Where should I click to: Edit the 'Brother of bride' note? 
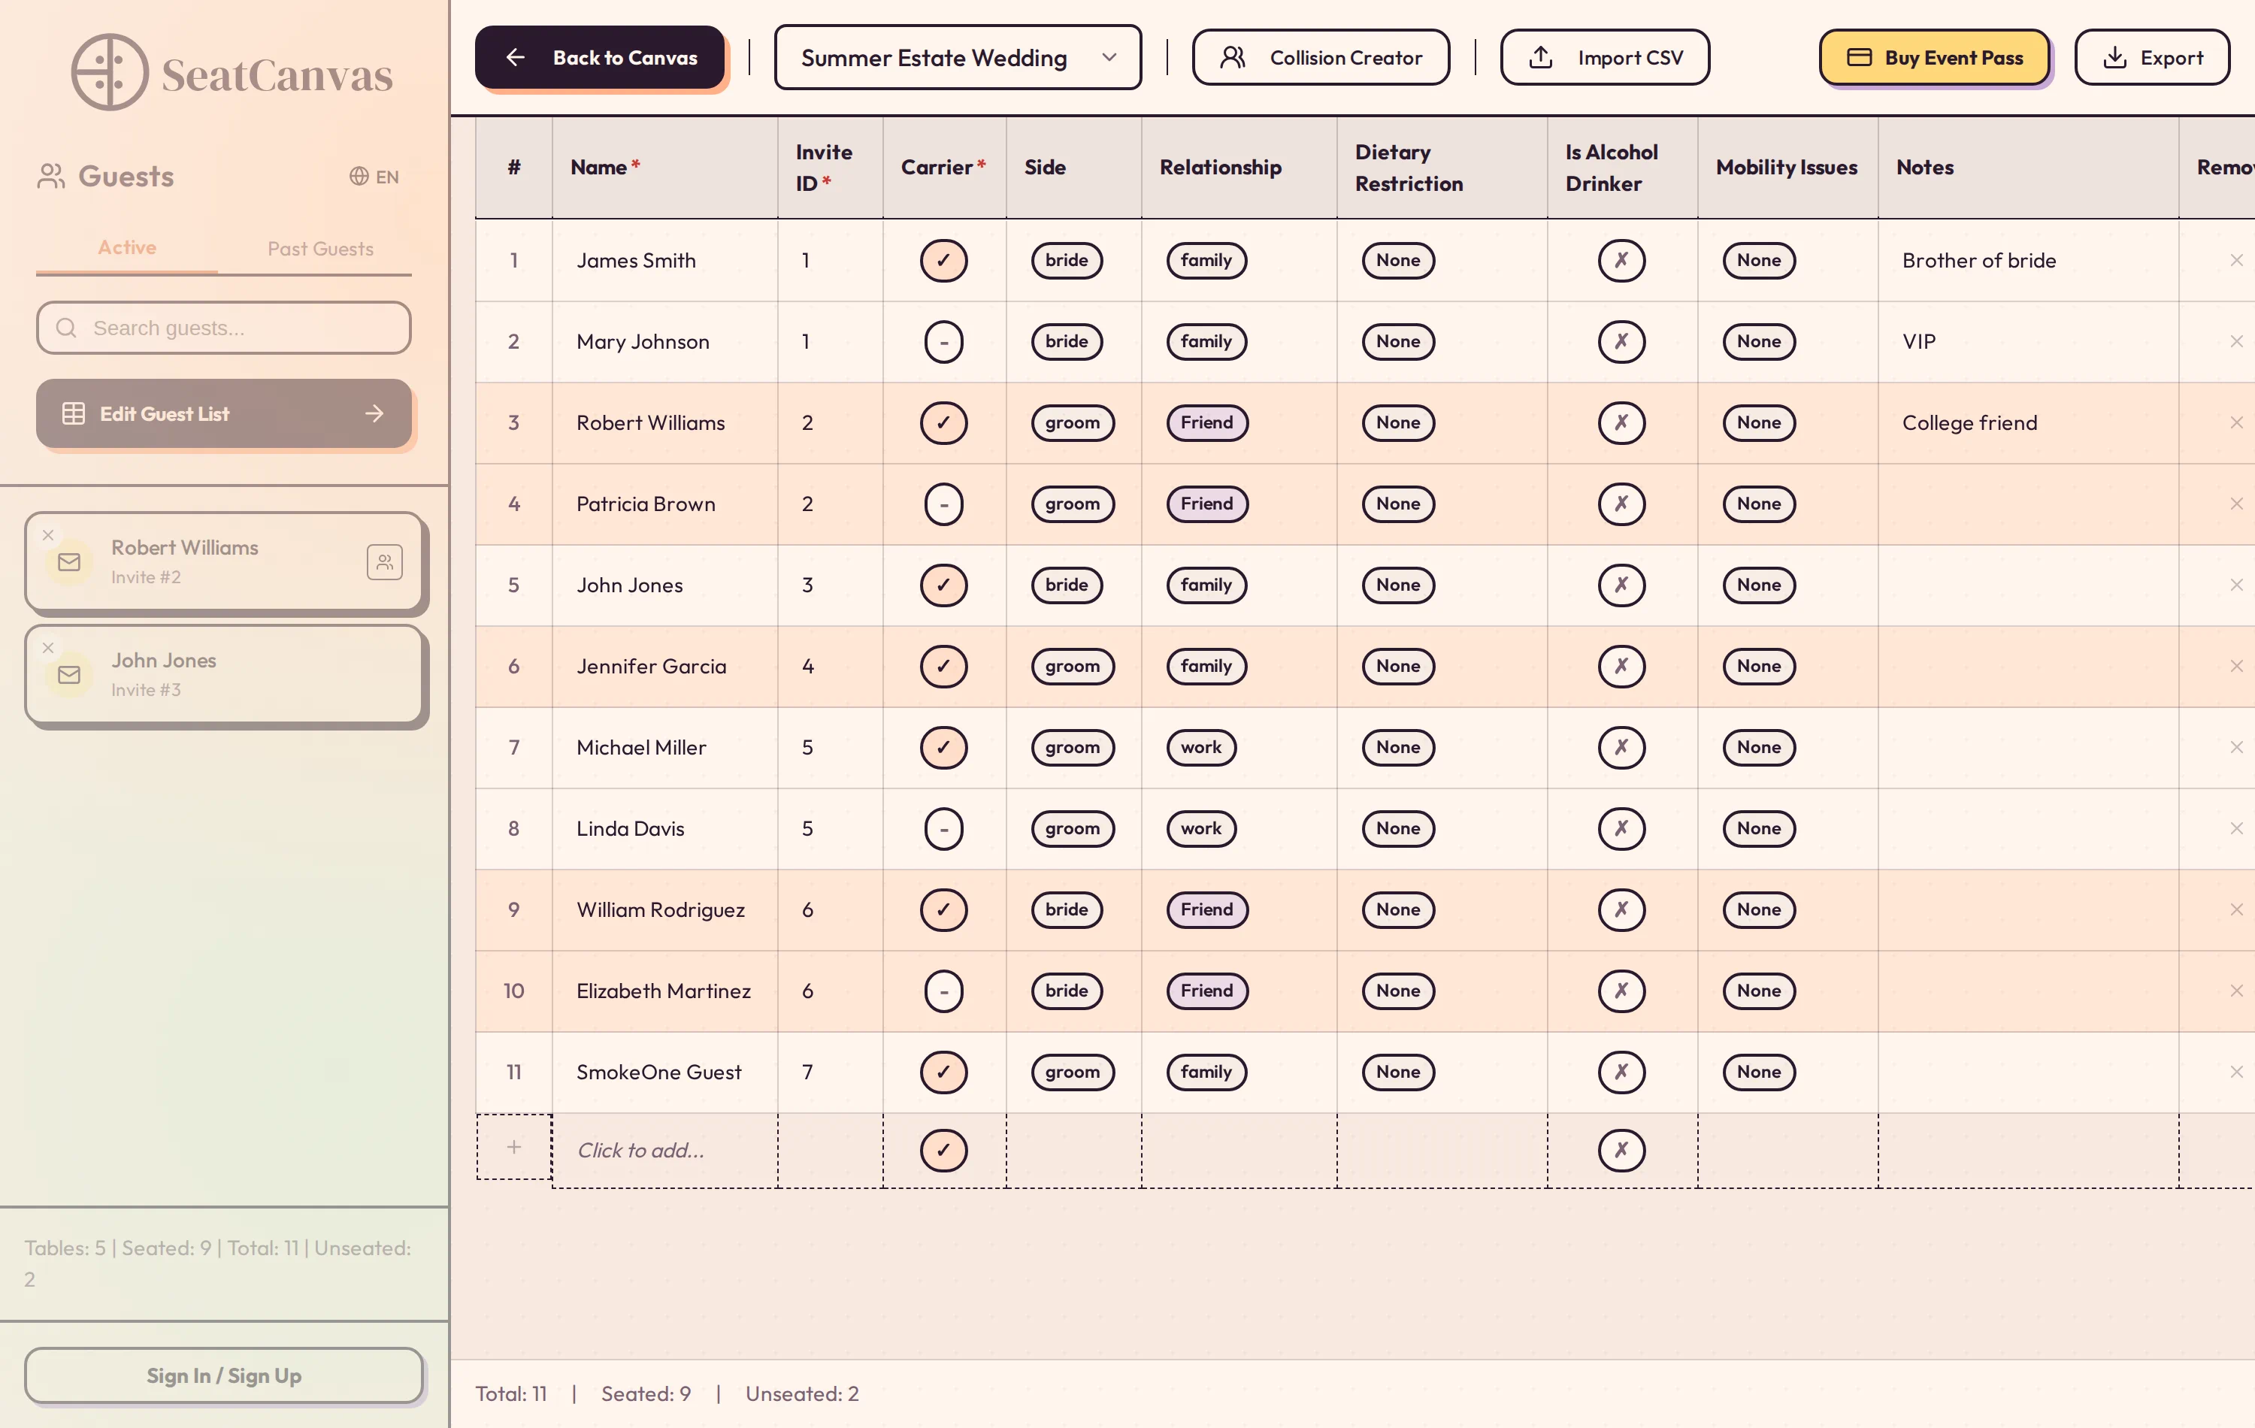(1978, 260)
